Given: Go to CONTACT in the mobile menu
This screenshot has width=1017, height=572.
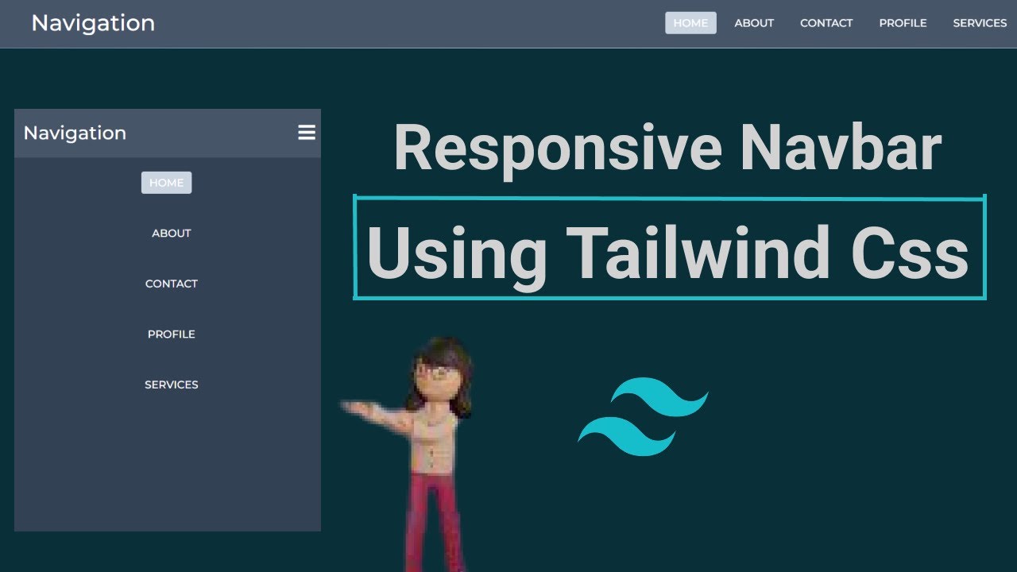Looking at the screenshot, I should [172, 284].
